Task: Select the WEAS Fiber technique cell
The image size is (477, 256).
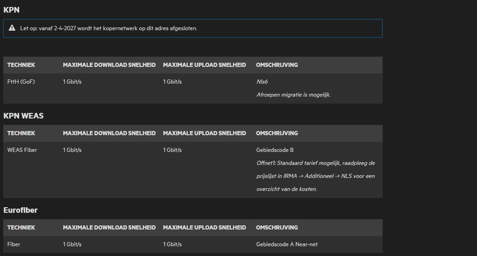Action: point(22,150)
